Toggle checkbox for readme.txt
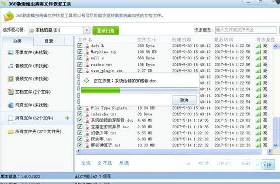The width and height of the screenshot is (280, 184). (80, 64)
